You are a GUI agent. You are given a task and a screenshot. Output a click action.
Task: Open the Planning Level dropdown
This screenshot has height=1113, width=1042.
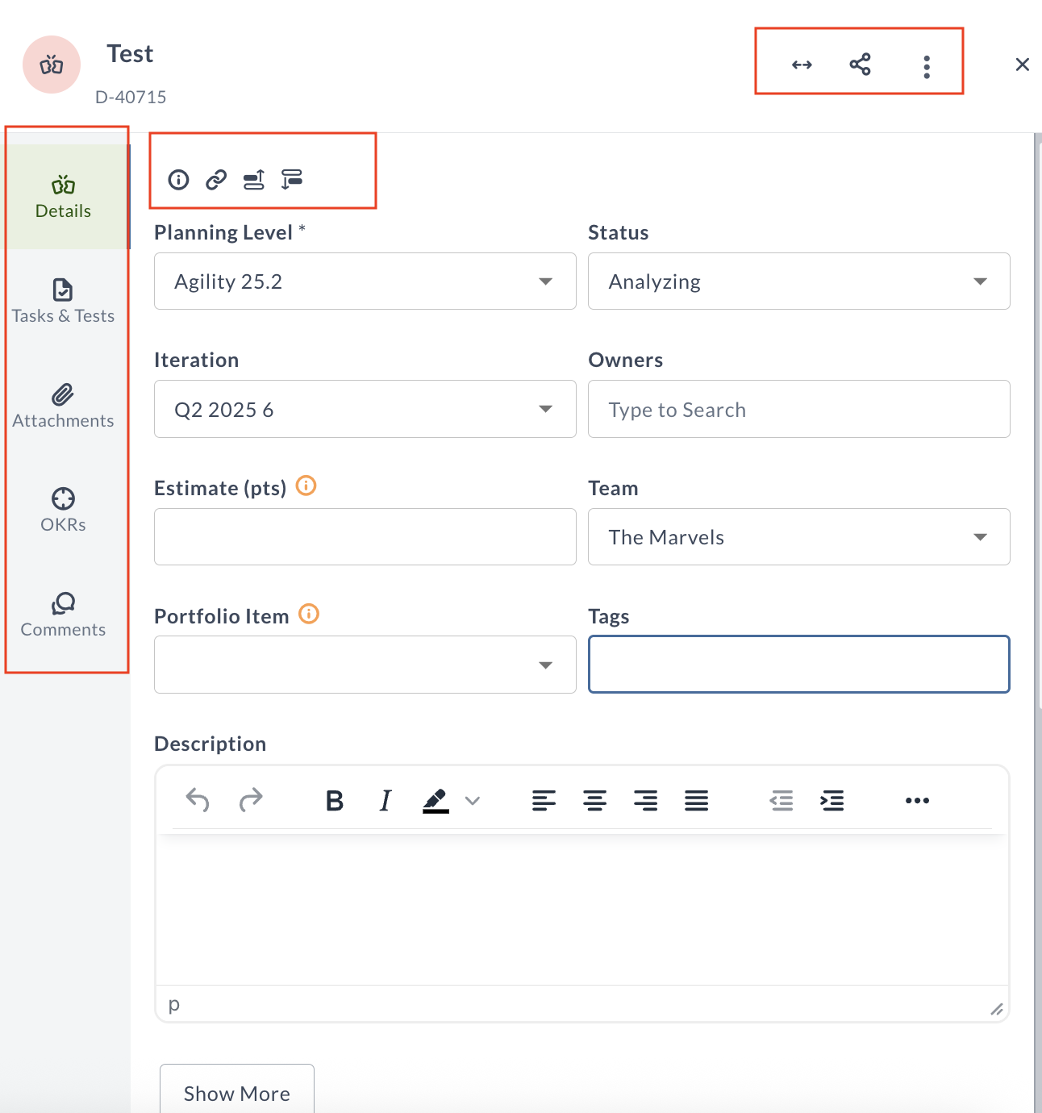546,281
